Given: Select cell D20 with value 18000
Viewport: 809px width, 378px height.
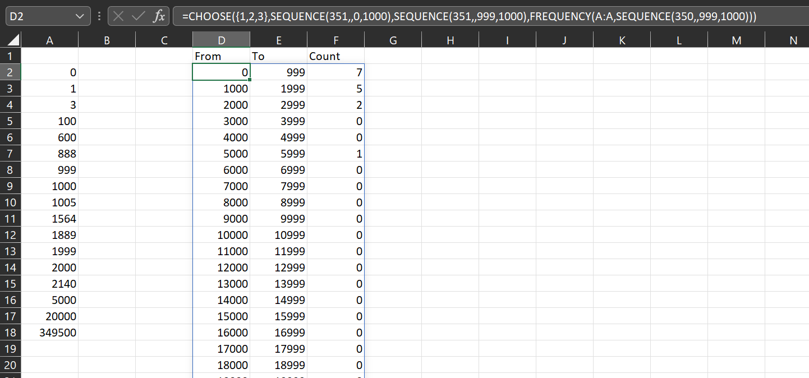Looking at the screenshot, I should coord(222,365).
